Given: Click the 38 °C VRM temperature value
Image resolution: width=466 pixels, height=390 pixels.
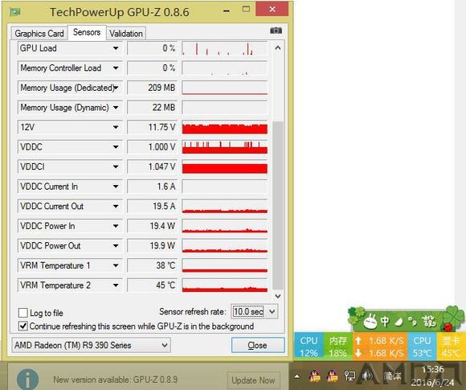Looking at the screenshot, I should (152, 265).
